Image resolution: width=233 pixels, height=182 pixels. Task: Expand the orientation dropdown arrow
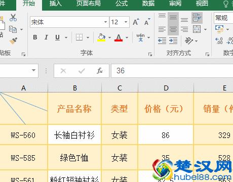[x=196, y=41]
